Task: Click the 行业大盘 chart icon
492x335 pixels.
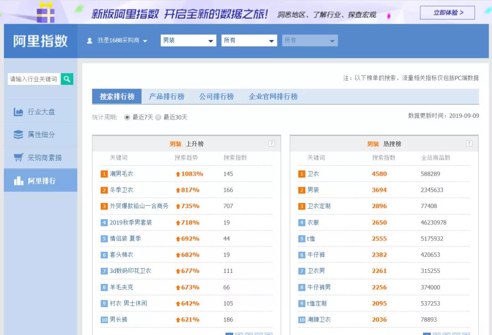Action: [x=18, y=111]
